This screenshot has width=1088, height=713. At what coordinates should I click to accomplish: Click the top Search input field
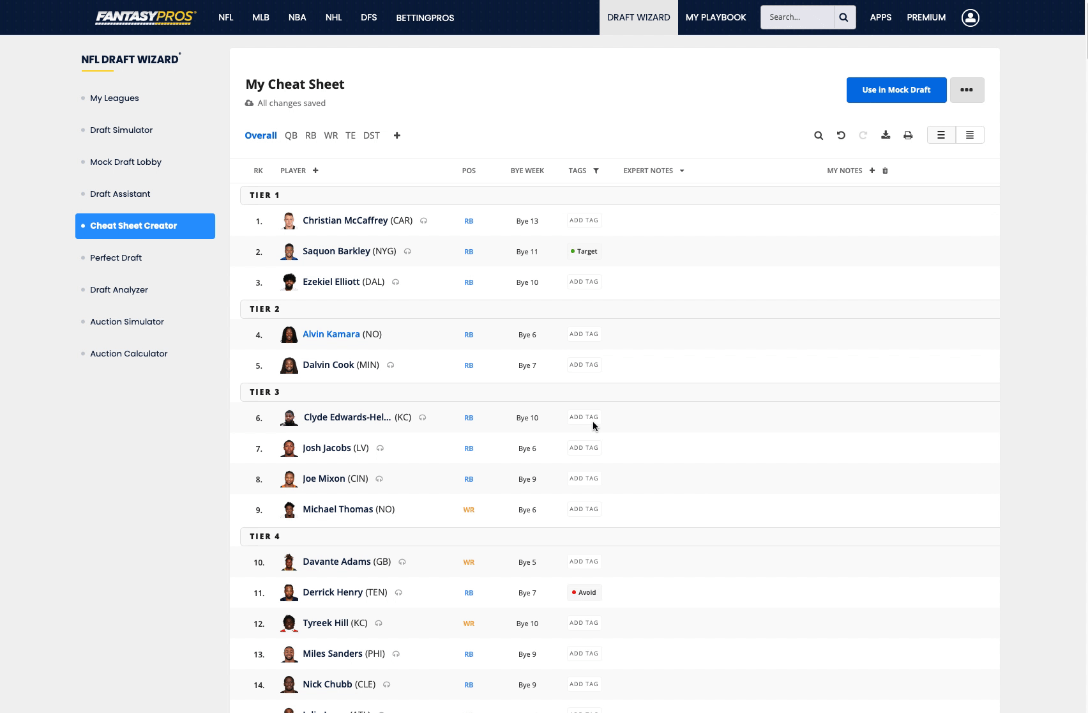click(x=797, y=17)
